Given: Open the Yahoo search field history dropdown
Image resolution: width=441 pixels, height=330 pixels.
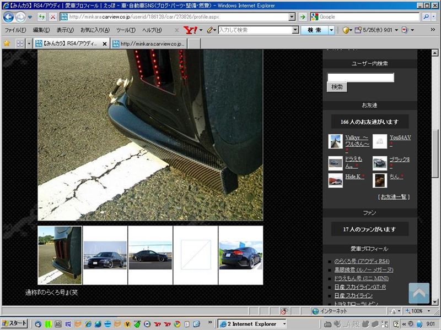Looking at the screenshot, I should click(x=295, y=30).
